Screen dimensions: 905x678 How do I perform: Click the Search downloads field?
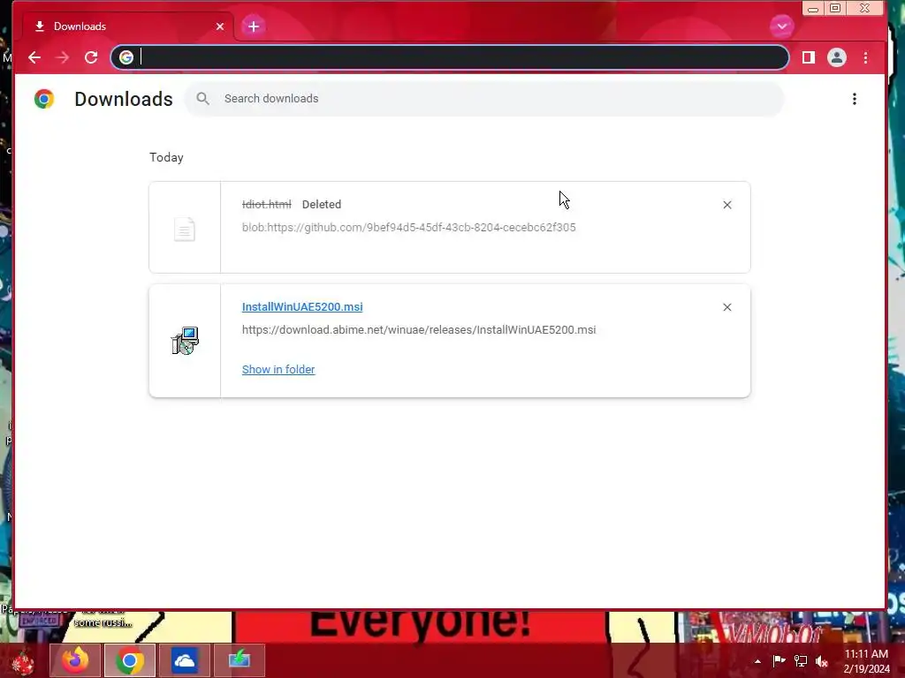485,99
